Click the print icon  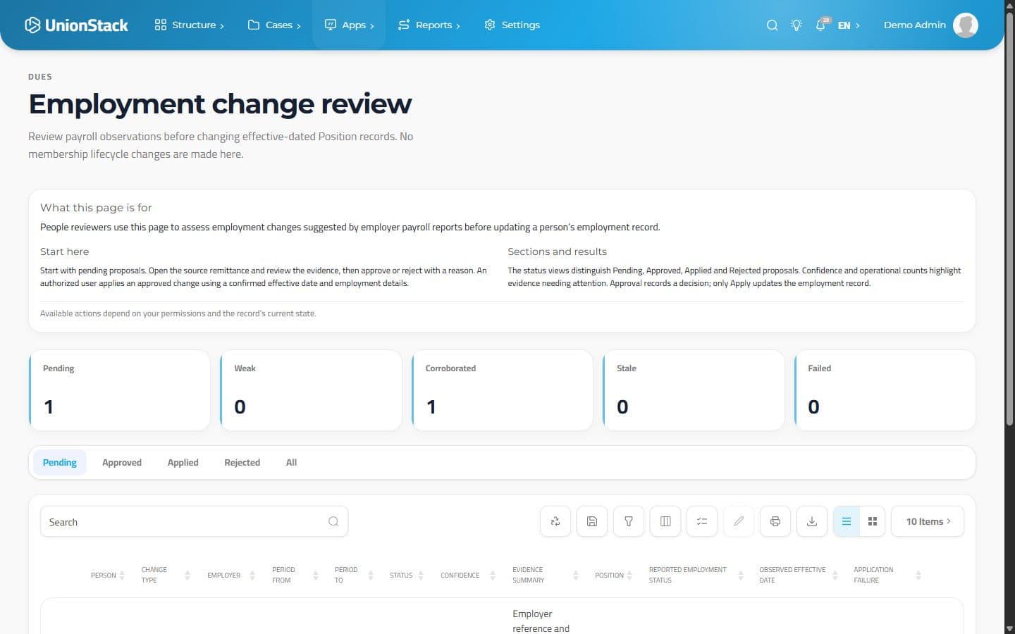click(x=775, y=521)
